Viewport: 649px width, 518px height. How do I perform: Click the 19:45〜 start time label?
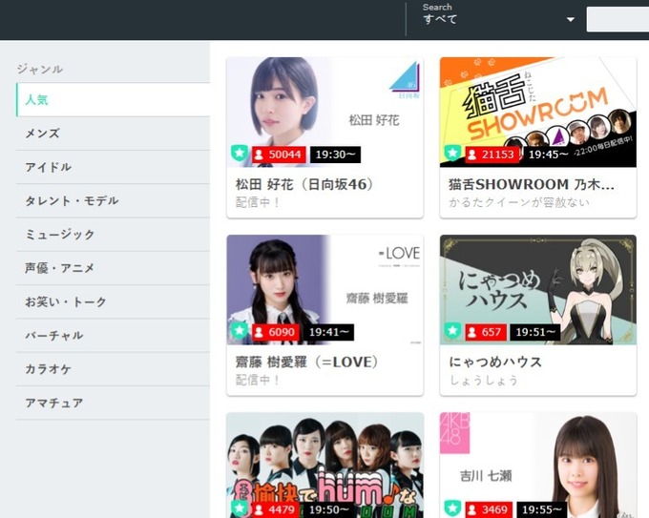(549, 155)
